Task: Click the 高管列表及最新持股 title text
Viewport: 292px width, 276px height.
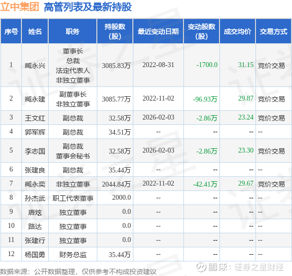Action: click(88, 7)
